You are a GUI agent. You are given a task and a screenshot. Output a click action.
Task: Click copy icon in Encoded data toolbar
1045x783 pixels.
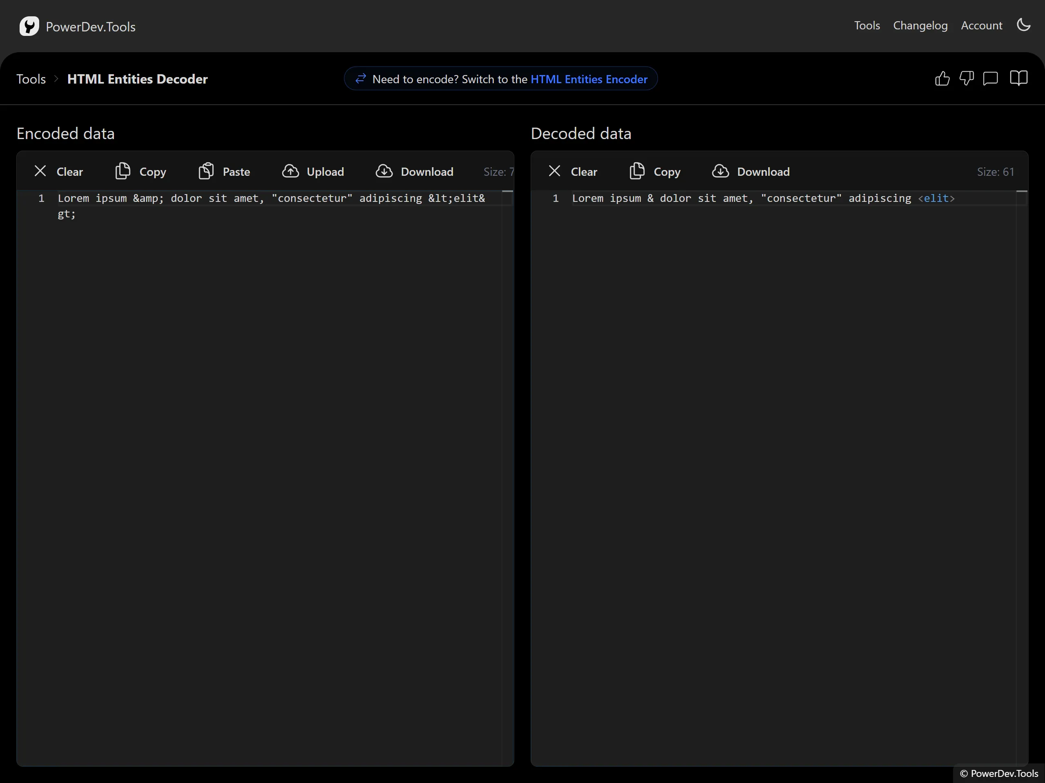click(123, 171)
